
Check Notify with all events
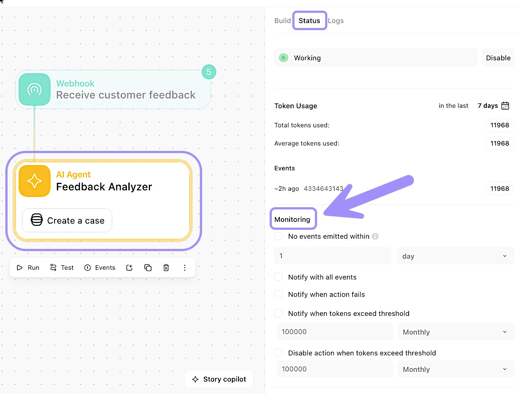[x=278, y=277]
